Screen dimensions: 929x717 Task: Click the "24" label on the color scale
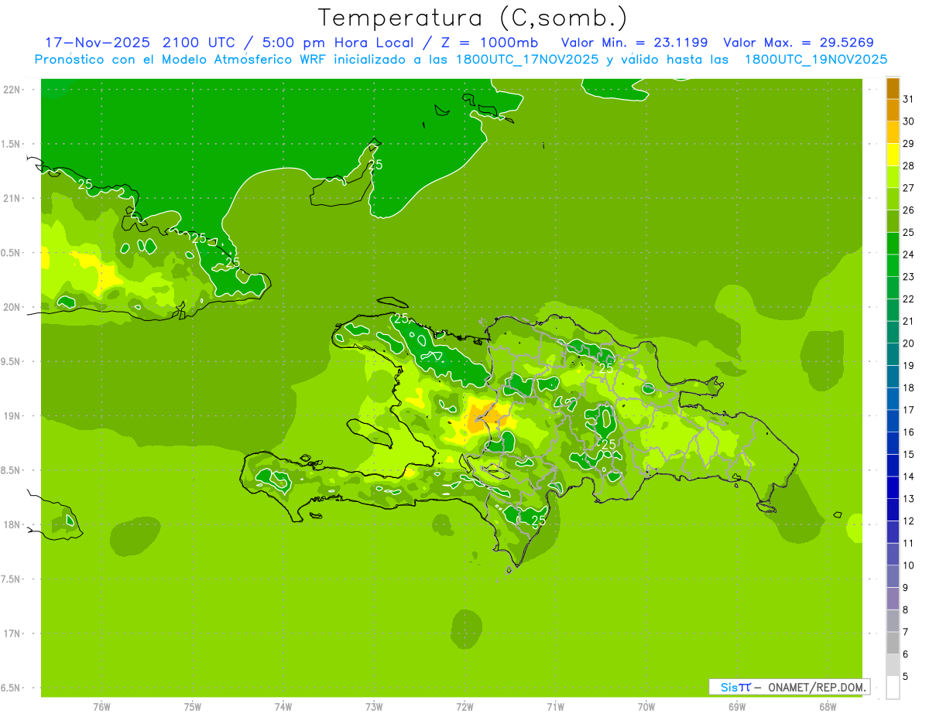point(909,254)
